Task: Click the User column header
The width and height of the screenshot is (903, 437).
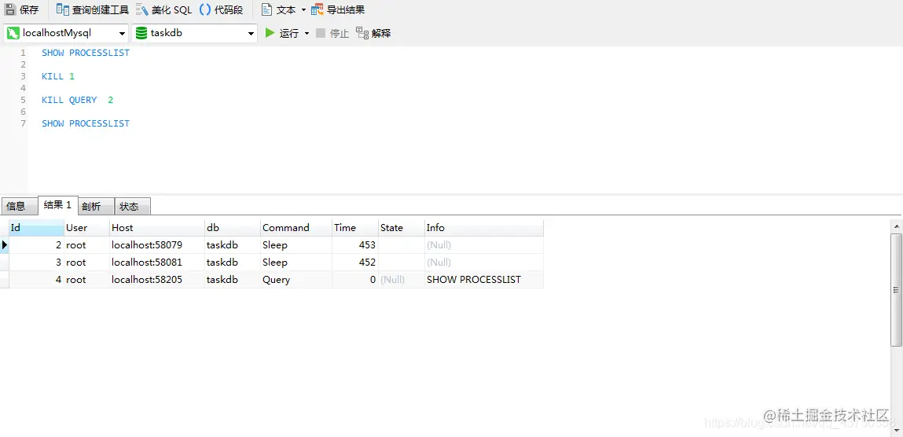Action: pyautogui.click(x=87, y=227)
